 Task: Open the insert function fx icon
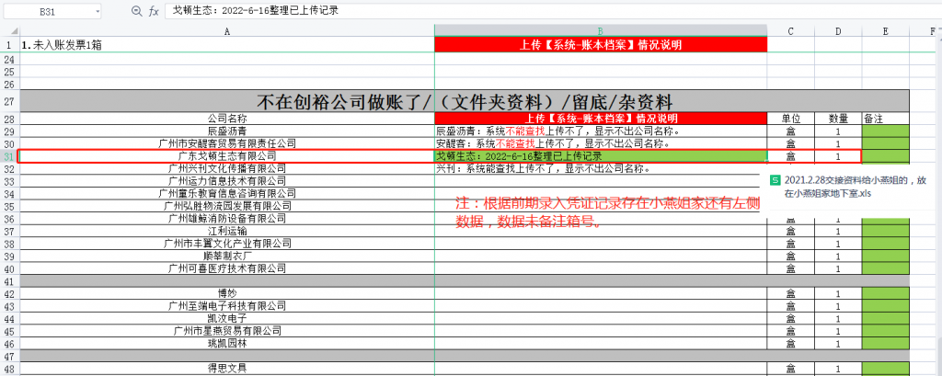[x=154, y=11]
